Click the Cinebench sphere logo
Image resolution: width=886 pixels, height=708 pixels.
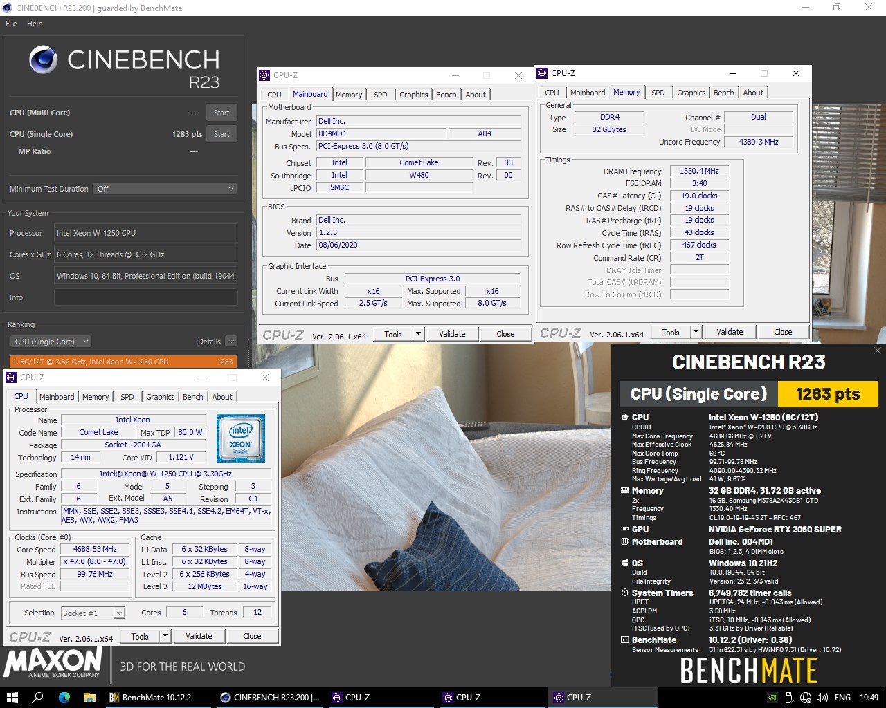point(43,59)
